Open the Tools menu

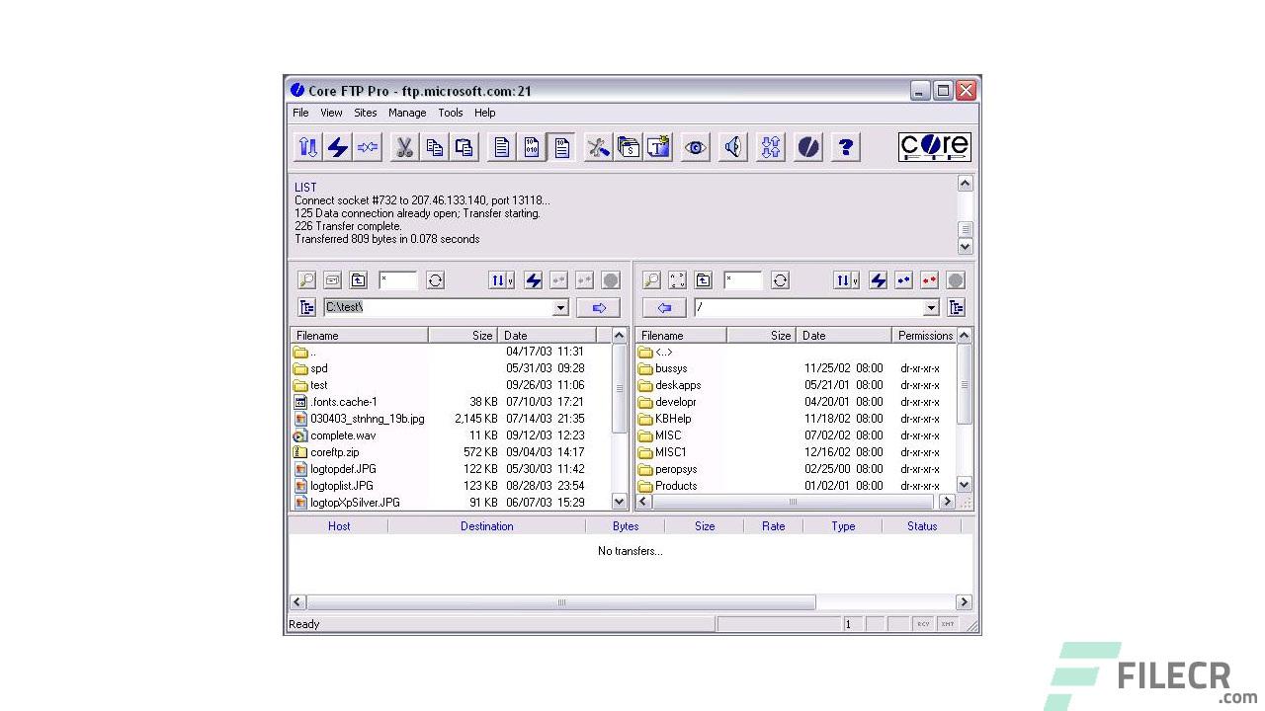click(x=451, y=113)
